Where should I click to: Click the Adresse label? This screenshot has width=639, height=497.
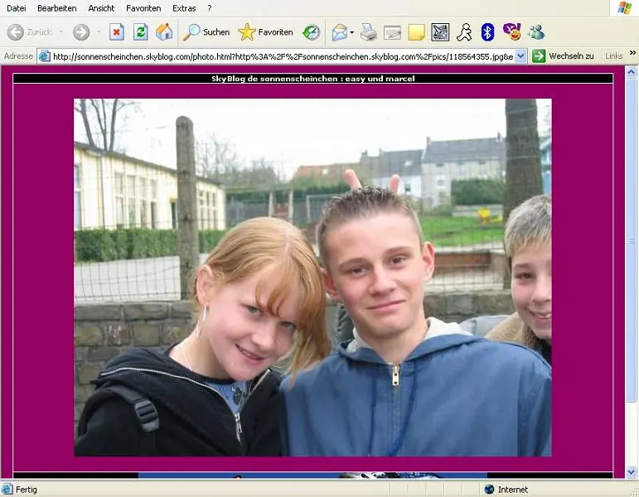pos(18,56)
